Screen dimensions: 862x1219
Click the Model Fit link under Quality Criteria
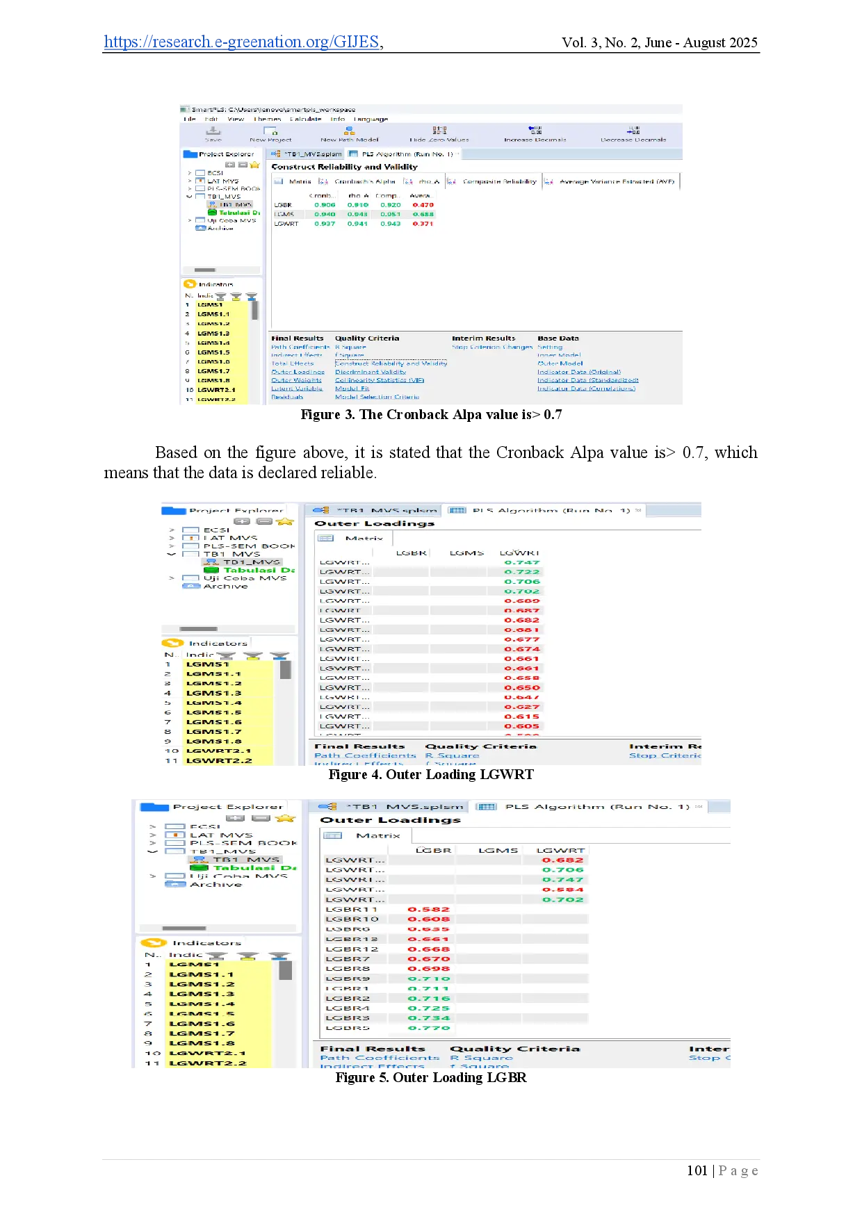coord(352,388)
